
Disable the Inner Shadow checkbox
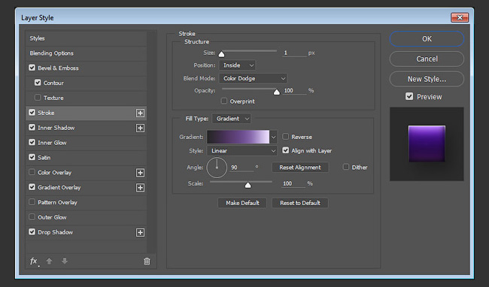32,127
